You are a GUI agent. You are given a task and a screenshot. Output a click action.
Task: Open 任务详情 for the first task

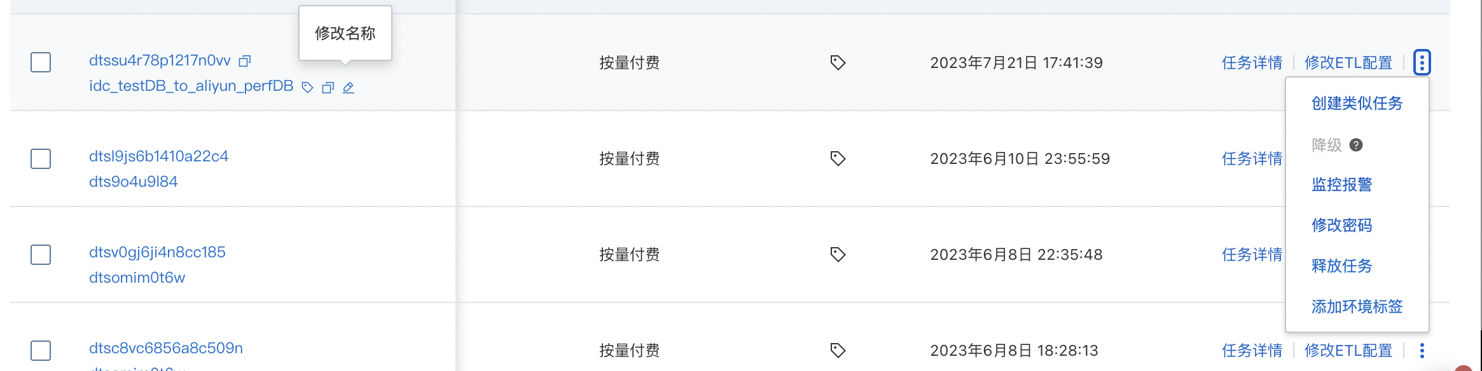pos(1252,62)
